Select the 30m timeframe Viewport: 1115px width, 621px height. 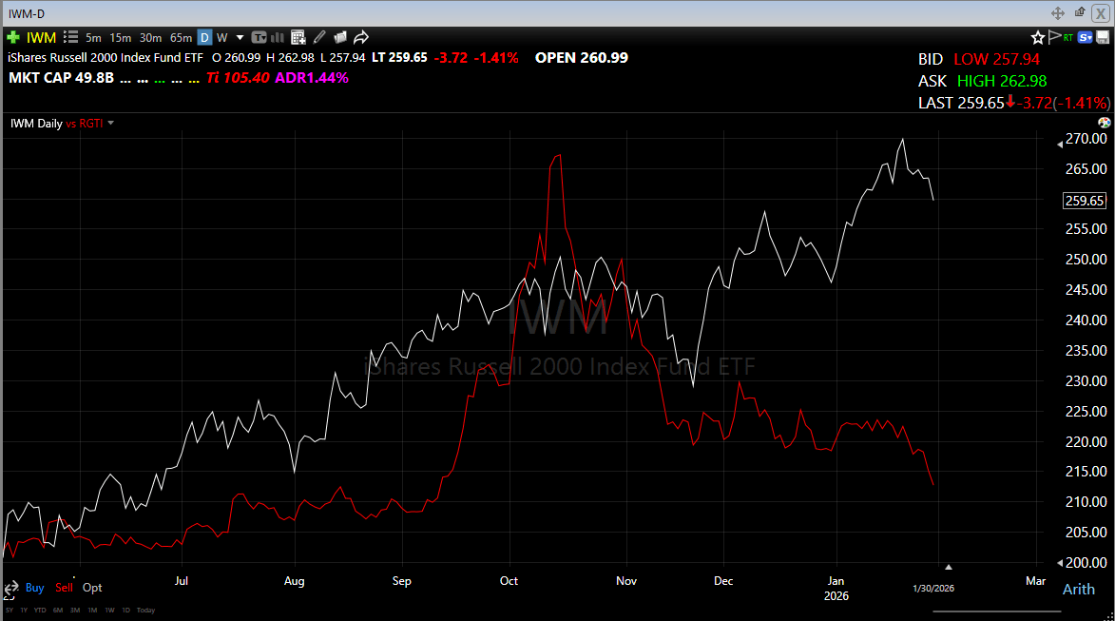click(150, 38)
